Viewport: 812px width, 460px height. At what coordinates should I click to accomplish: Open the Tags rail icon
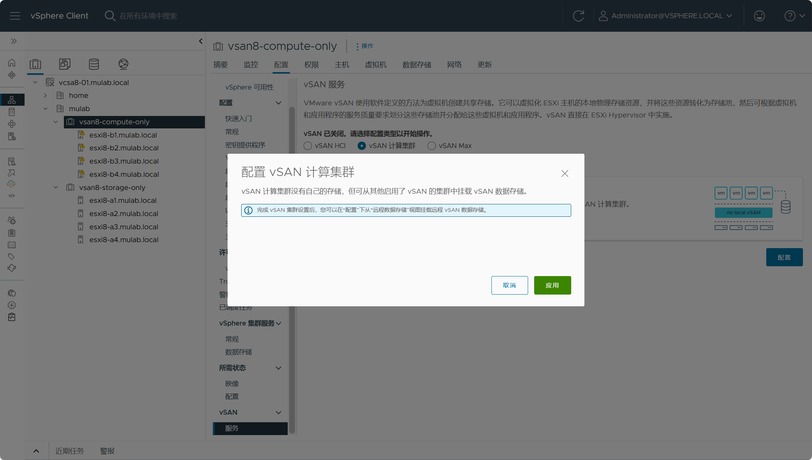click(x=12, y=256)
